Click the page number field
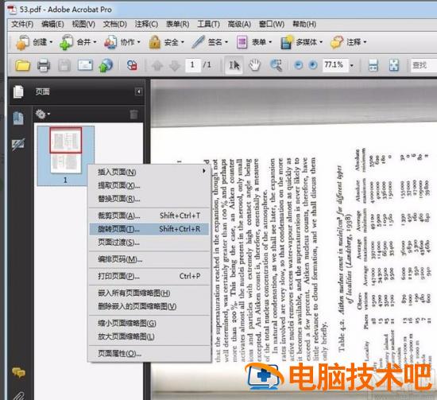Image resolution: width=437 pixels, height=400 pixels. coord(193,65)
